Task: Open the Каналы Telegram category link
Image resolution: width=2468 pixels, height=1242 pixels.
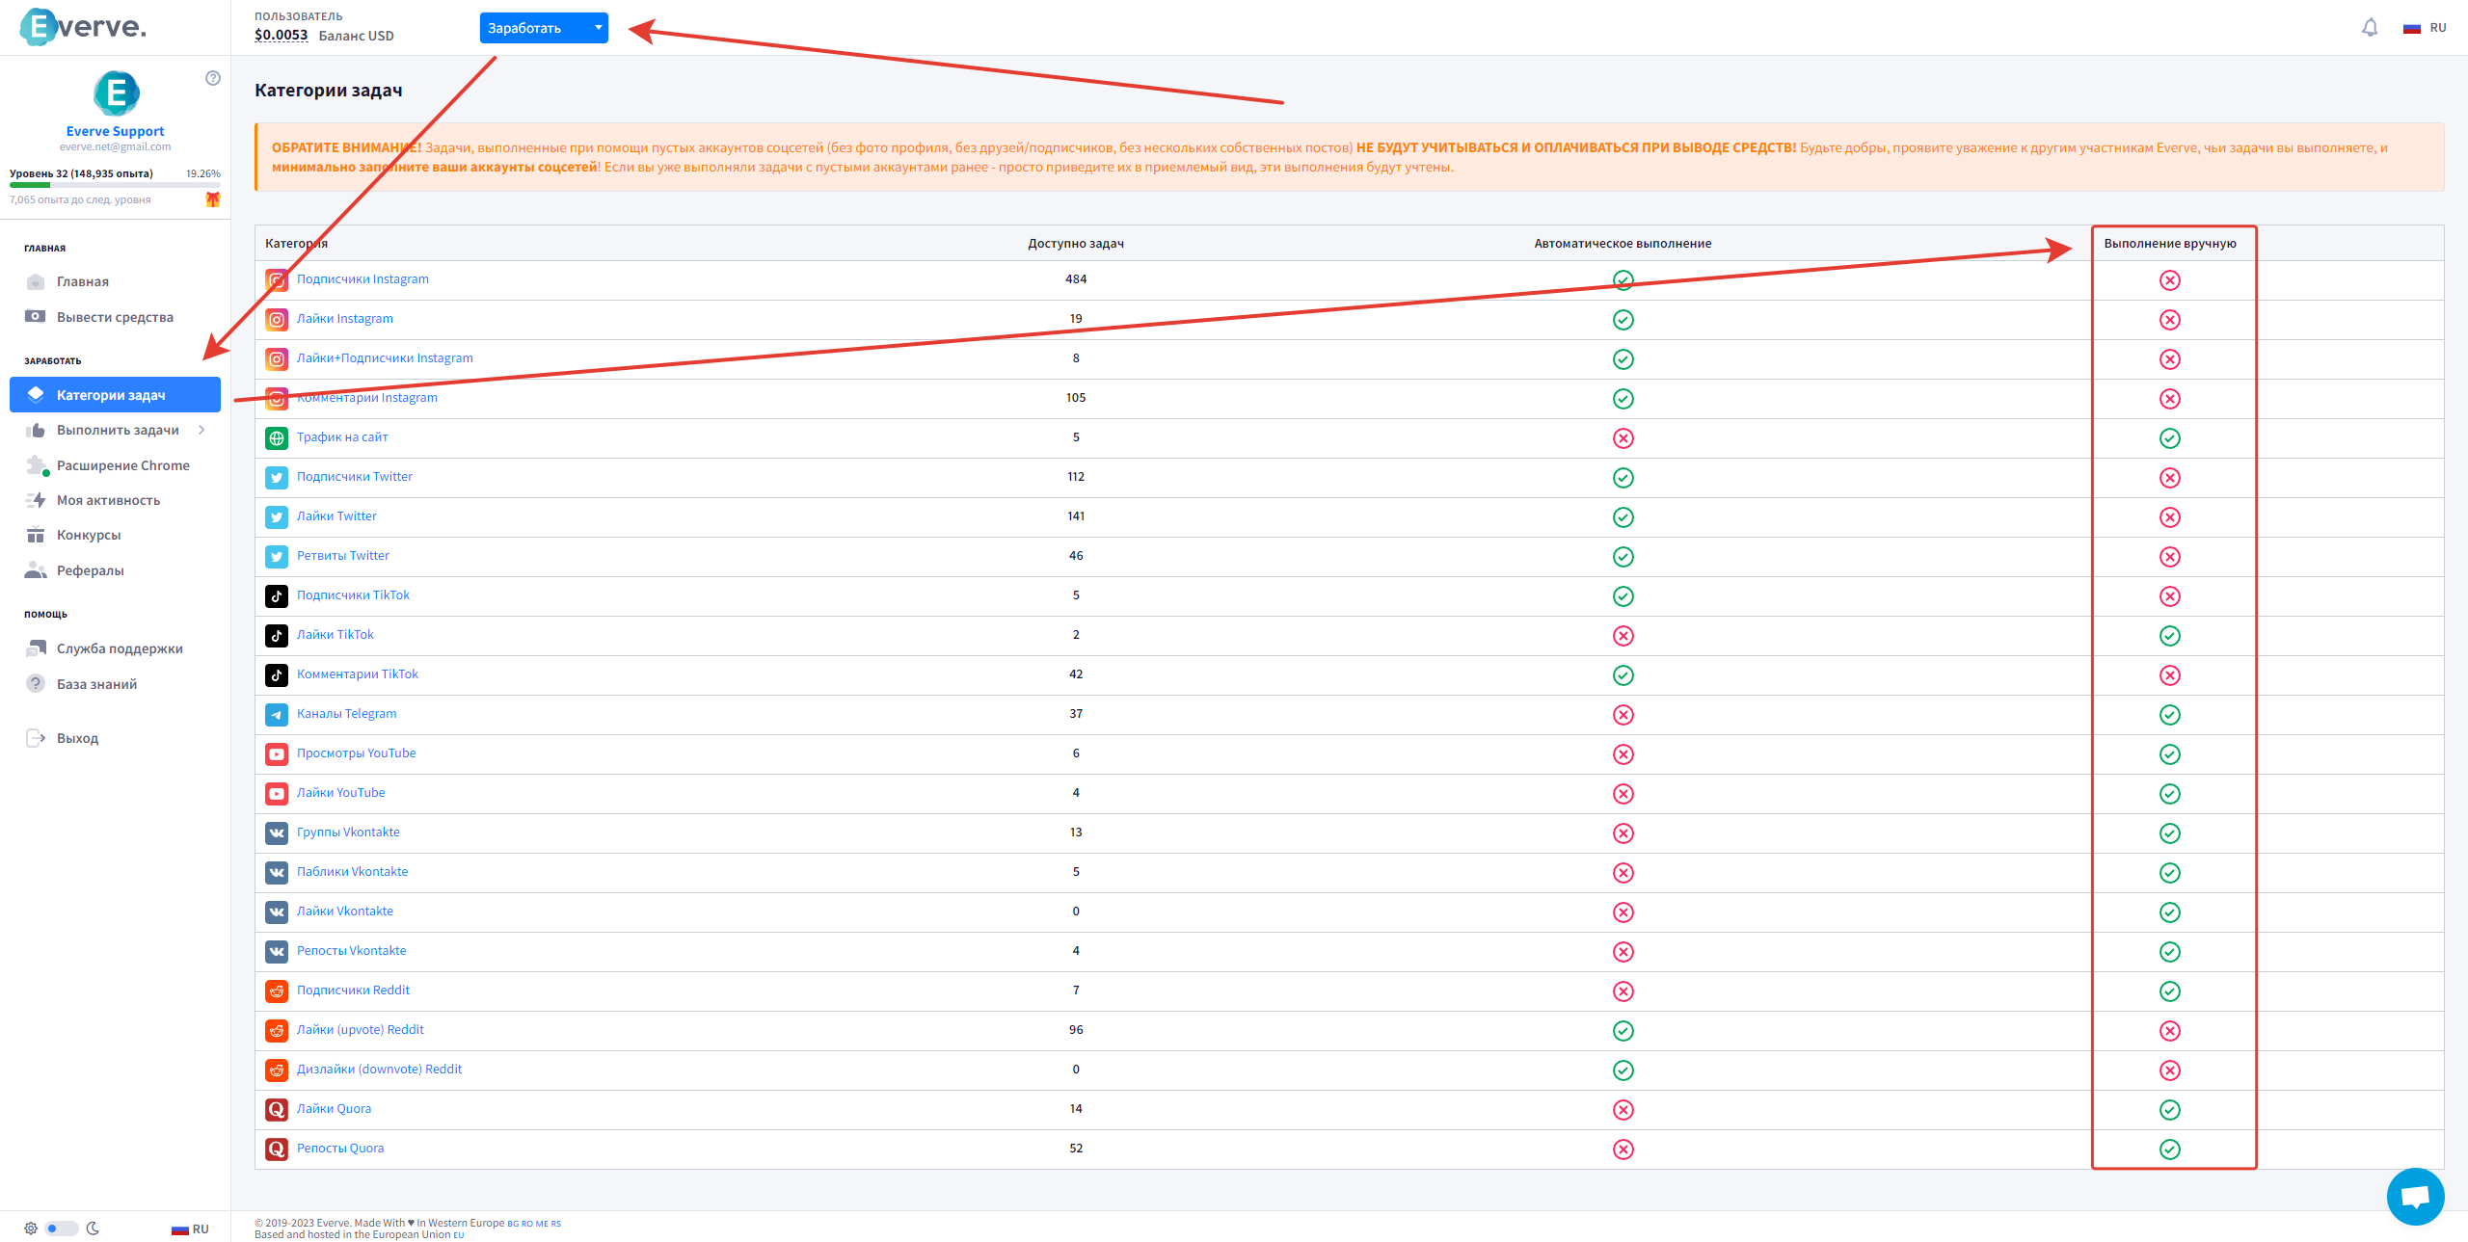Action: tap(346, 714)
